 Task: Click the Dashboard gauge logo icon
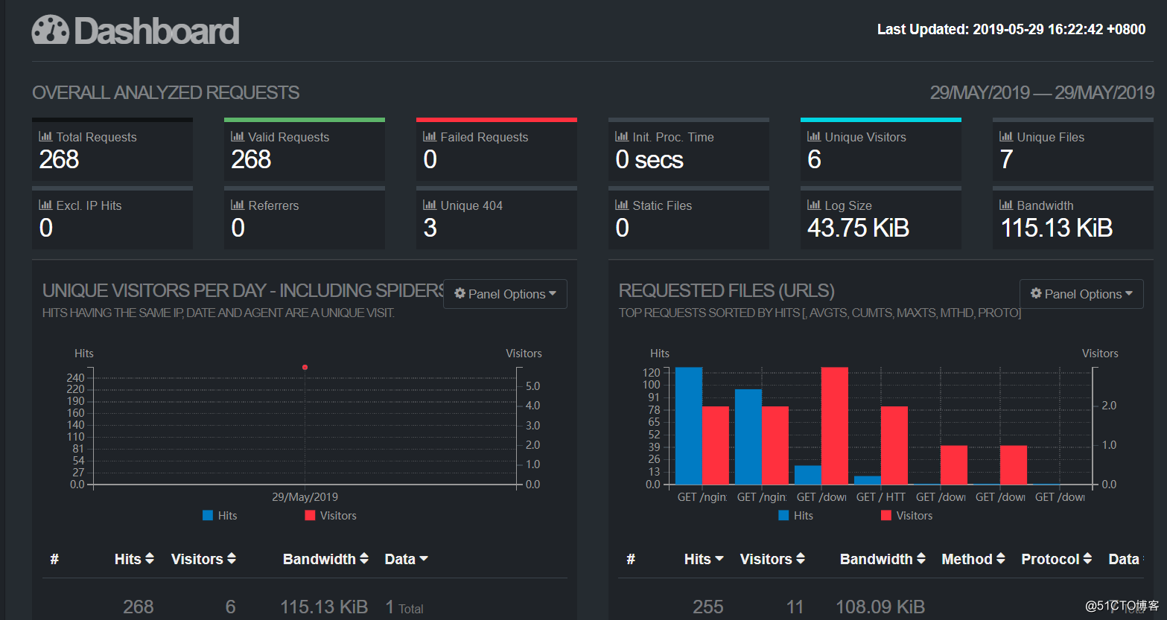(50, 31)
